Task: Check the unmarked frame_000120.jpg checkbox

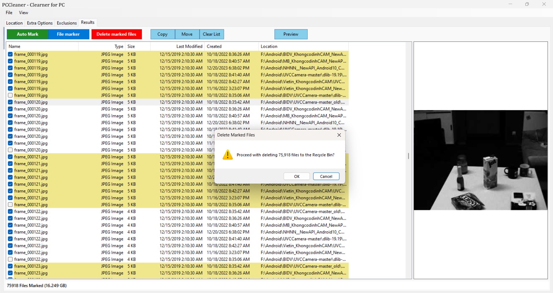Action: (10, 150)
